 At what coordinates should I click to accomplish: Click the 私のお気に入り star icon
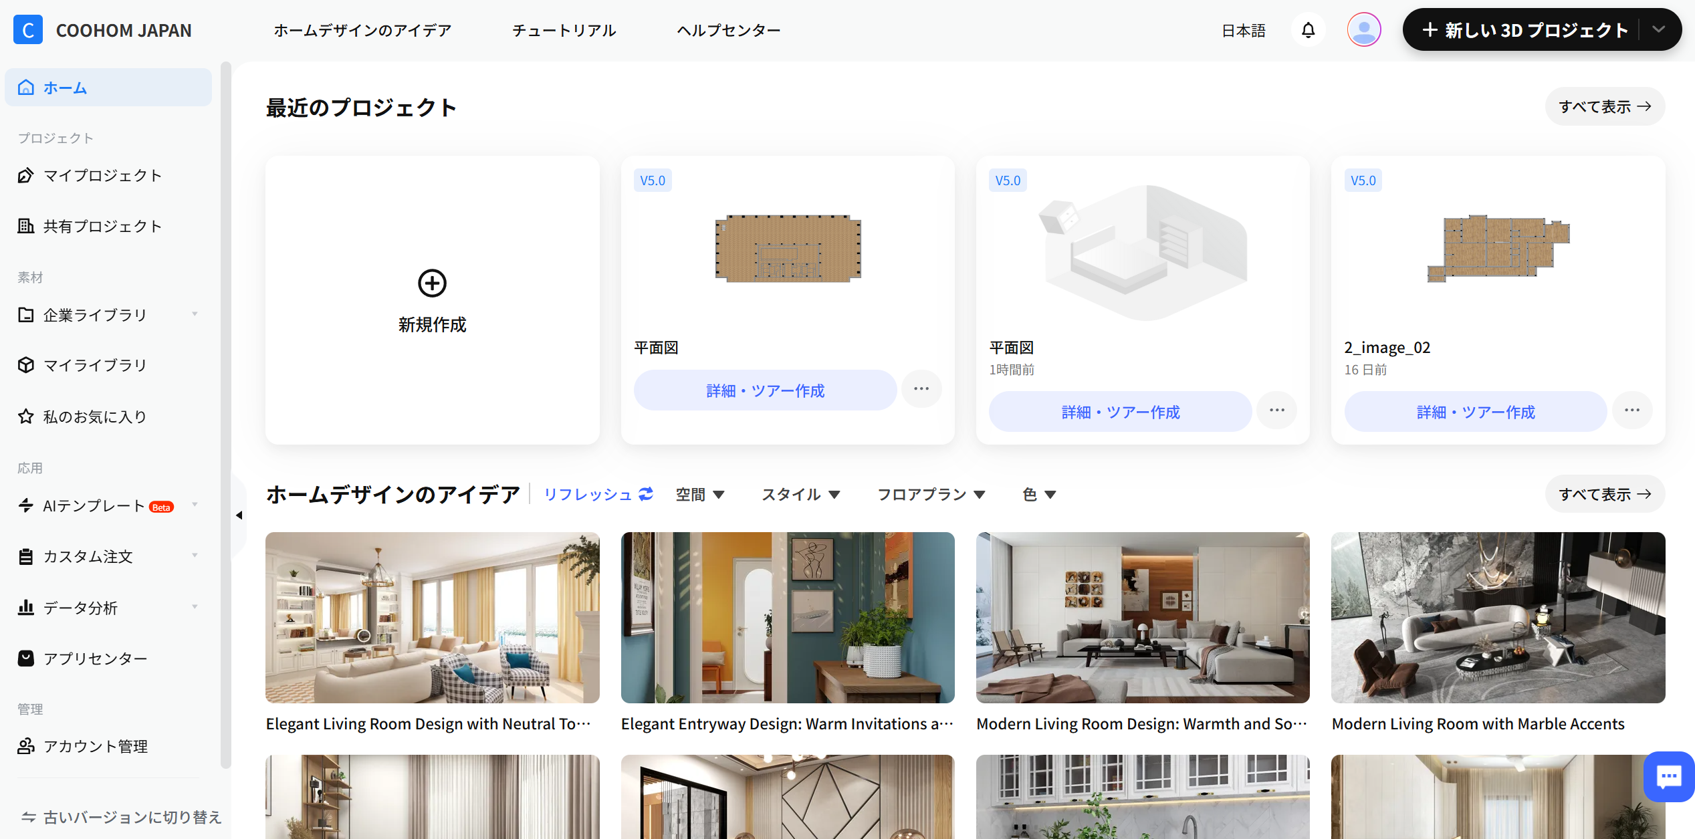tap(26, 416)
